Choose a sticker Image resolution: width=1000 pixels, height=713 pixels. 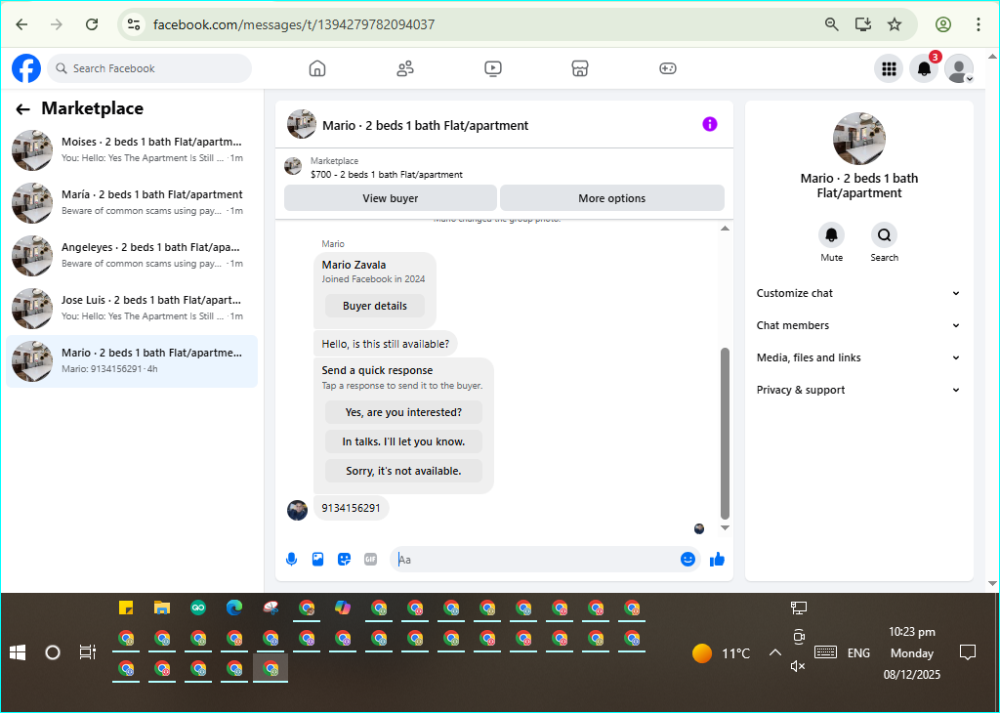tap(345, 560)
